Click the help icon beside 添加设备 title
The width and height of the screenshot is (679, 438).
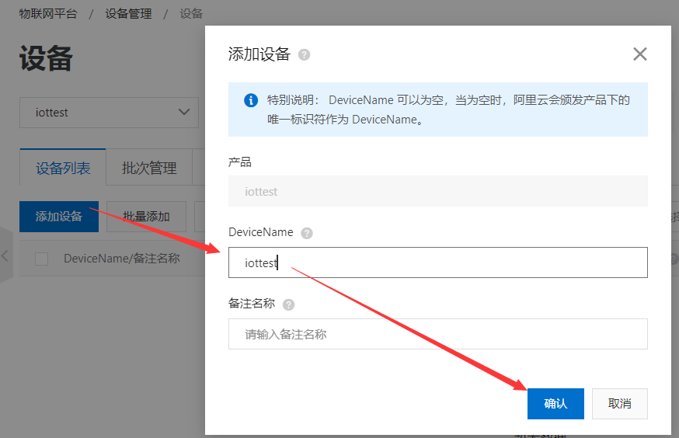[304, 54]
